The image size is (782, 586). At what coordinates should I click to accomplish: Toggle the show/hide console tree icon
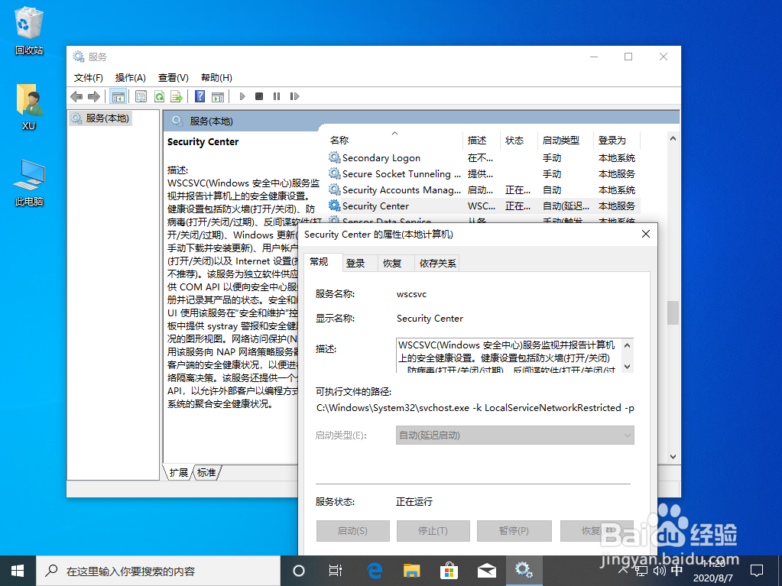coord(118,96)
